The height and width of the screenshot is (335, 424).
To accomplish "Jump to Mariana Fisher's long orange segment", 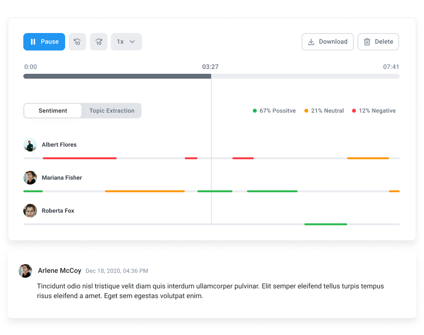I will tap(145, 191).
